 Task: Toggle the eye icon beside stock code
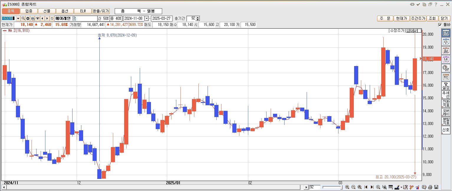point(38,19)
